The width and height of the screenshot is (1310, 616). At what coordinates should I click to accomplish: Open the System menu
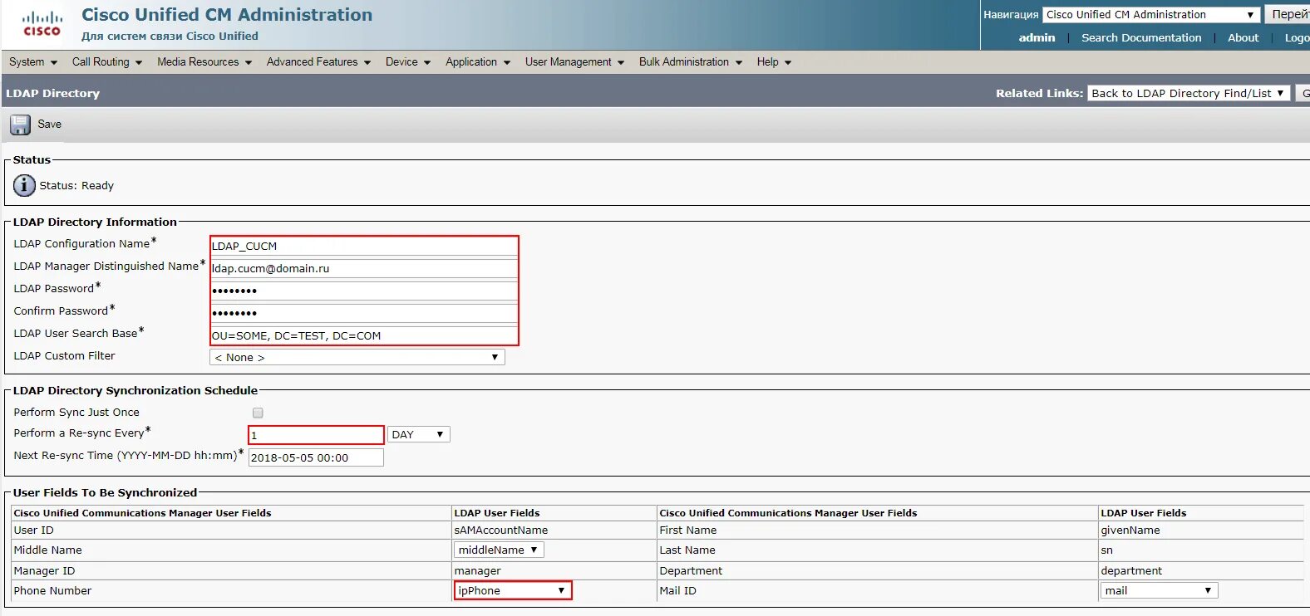(x=33, y=62)
